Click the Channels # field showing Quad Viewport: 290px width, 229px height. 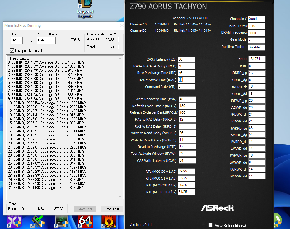click(x=256, y=19)
